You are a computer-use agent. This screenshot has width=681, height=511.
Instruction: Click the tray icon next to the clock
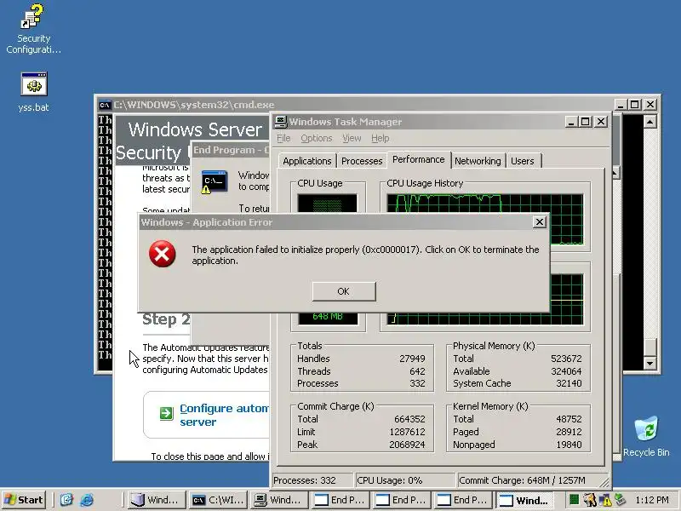click(620, 500)
